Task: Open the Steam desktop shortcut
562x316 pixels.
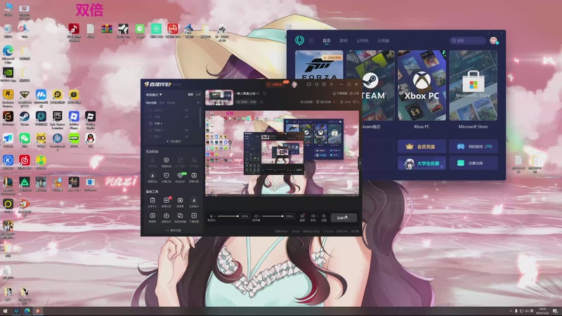Action: click(x=25, y=117)
